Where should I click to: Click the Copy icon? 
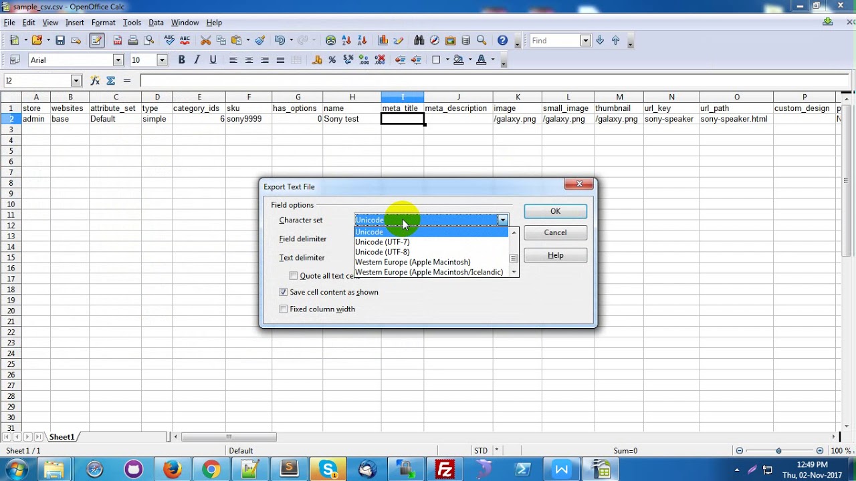tap(221, 41)
